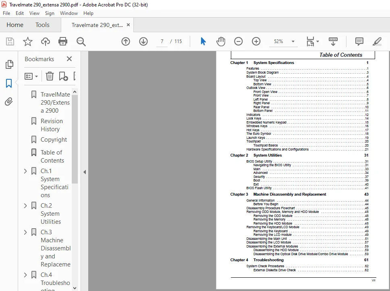
Task: Open the page thumbnails panel
Action: (x=9, y=64)
